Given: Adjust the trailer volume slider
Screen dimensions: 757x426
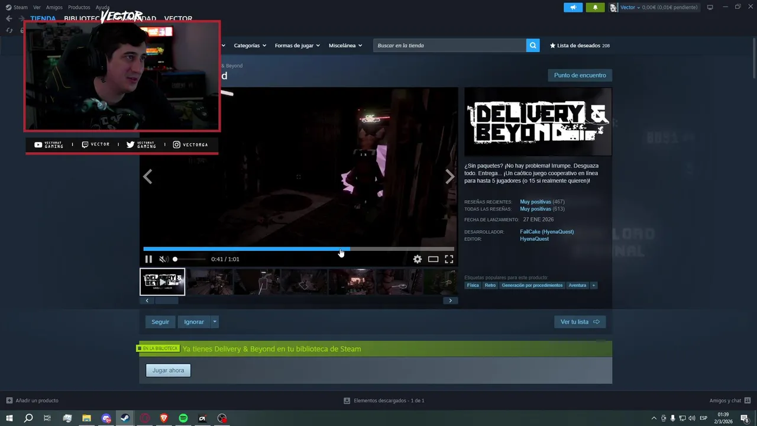Looking at the screenshot, I should click(189, 259).
